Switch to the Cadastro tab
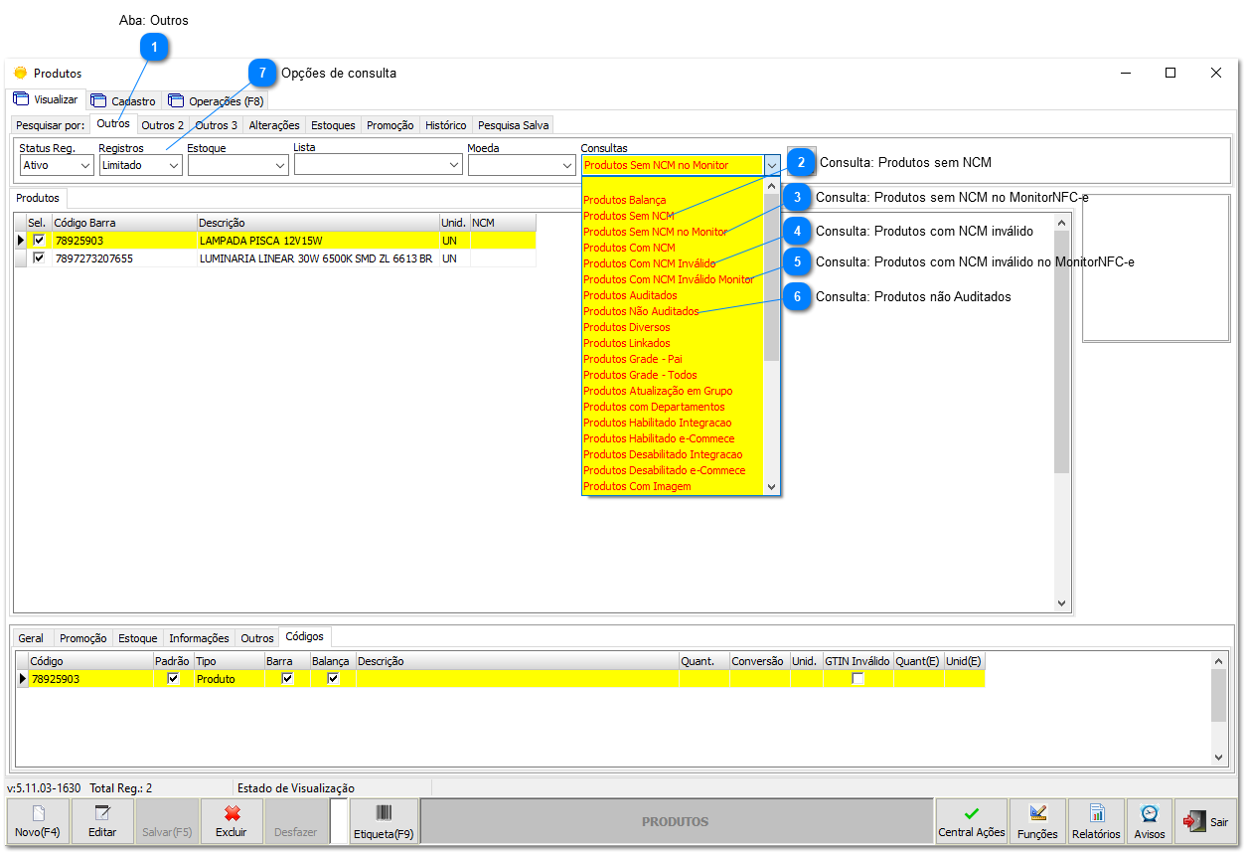This screenshot has height=855, width=1247. [124, 100]
